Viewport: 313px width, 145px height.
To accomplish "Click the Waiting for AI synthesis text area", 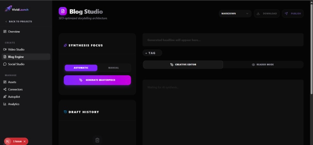I will (x=223, y=112).
